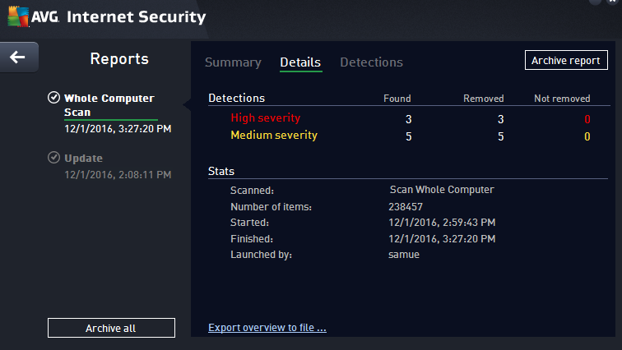Screen dimensions: 622x350
Task: Click the checkmark icon beside Update report
Action: click(x=53, y=158)
